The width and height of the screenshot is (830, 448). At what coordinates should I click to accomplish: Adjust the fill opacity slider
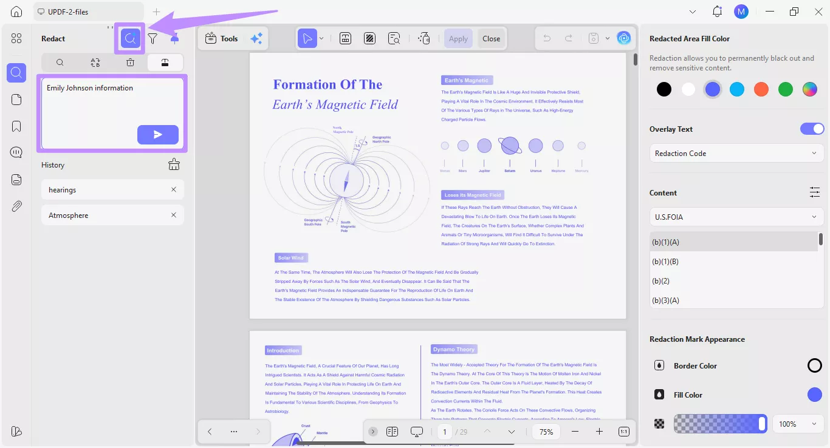tap(720, 424)
